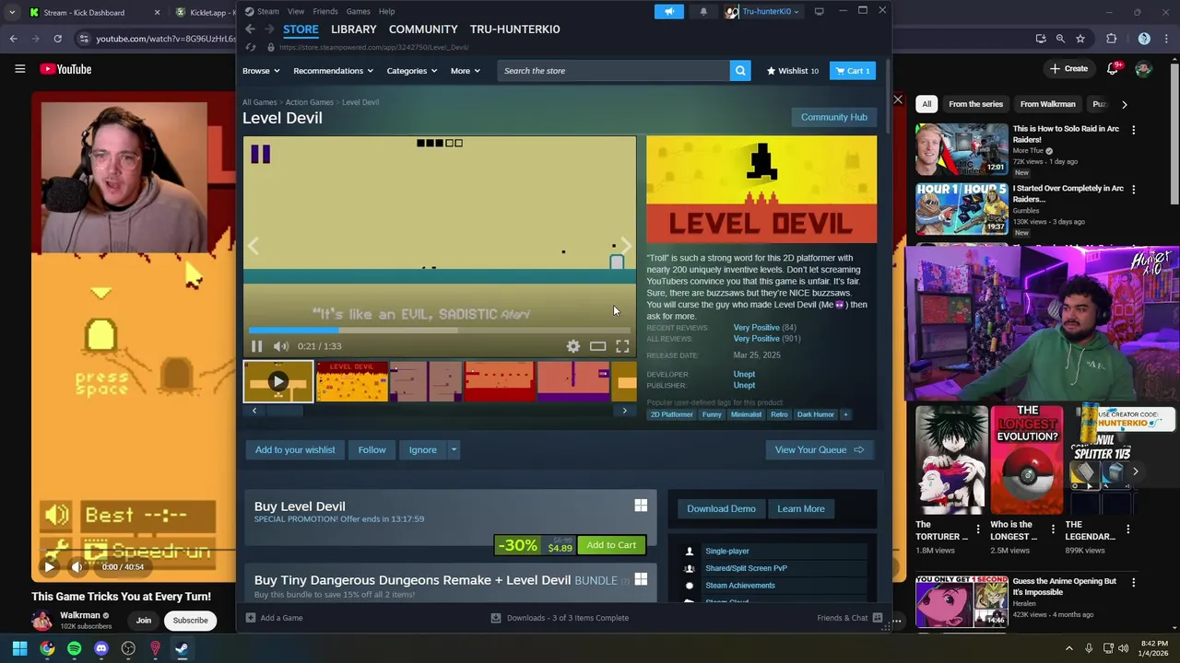Open the Friends menu in Steam
The height and width of the screenshot is (663, 1180).
(x=325, y=11)
